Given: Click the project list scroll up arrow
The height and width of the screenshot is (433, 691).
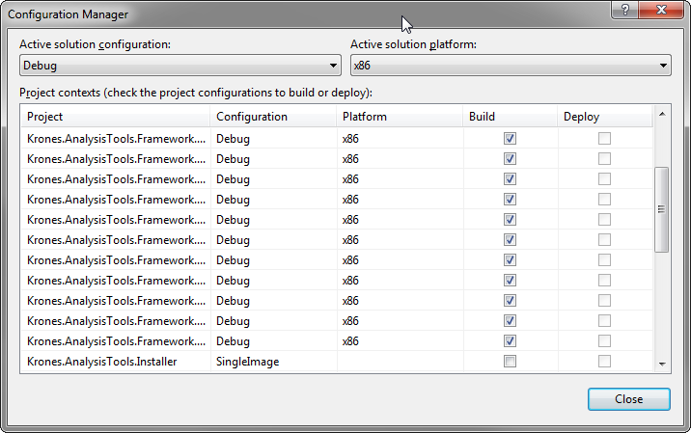Looking at the screenshot, I should [662, 117].
